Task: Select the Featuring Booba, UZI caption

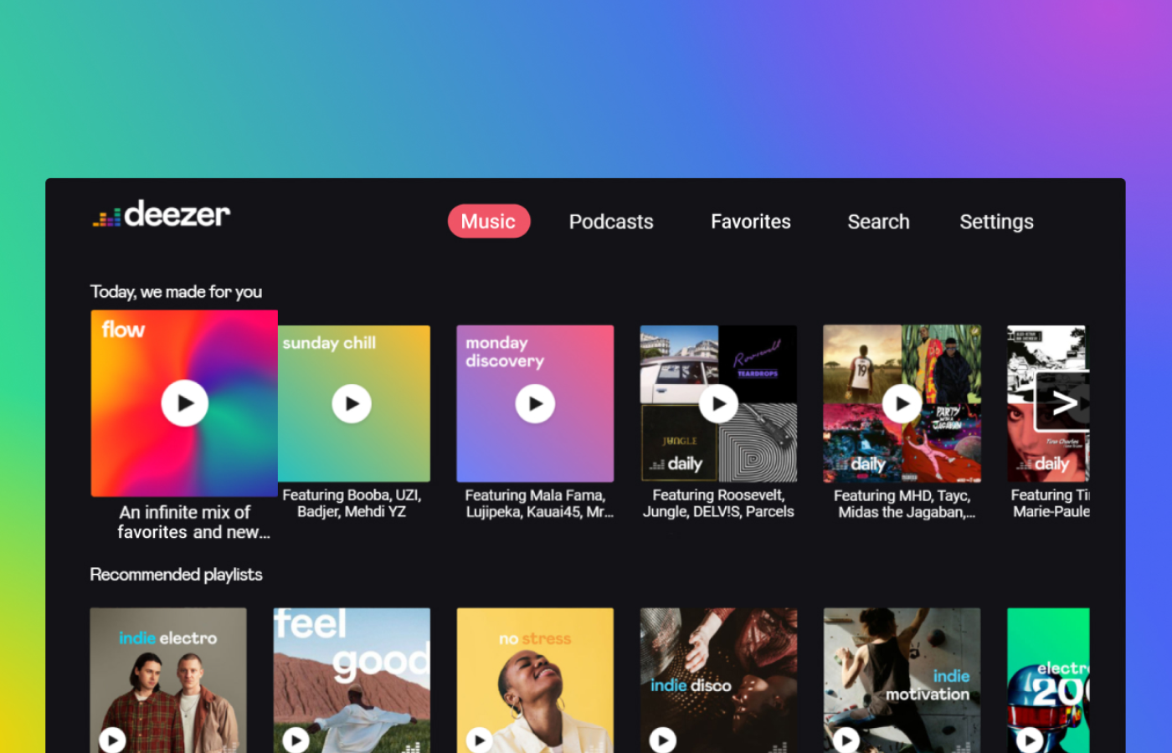Action: coord(352,503)
